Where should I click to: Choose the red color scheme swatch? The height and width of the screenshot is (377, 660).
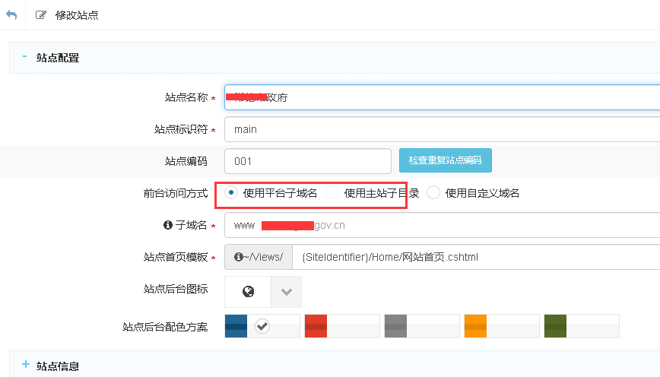(341, 326)
